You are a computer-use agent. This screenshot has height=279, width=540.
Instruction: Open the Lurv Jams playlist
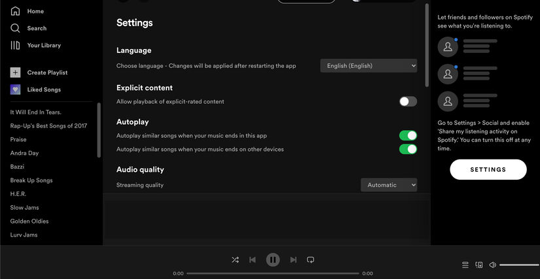(x=24, y=235)
